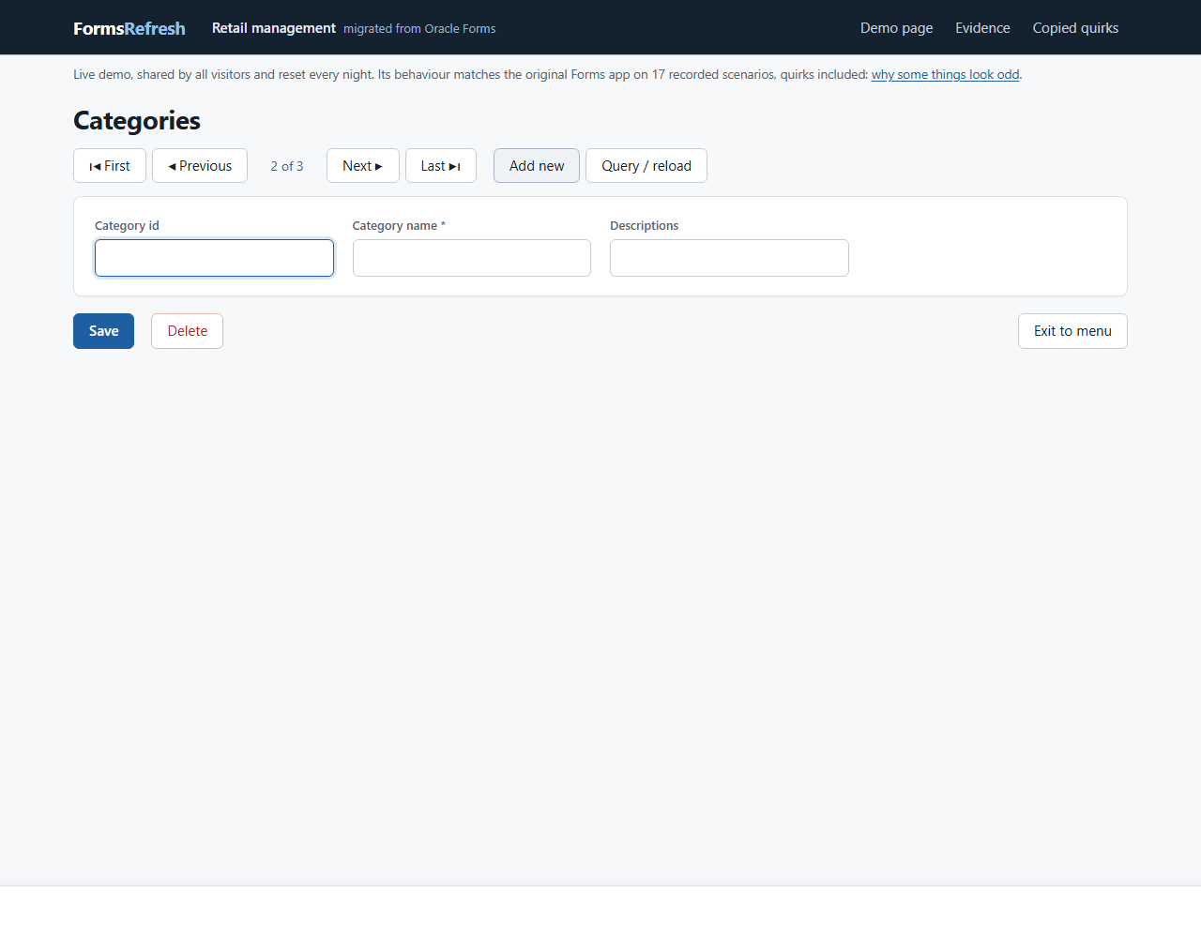Select the 'Retail management' title text
The image size is (1201, 938).
point(274,28)
